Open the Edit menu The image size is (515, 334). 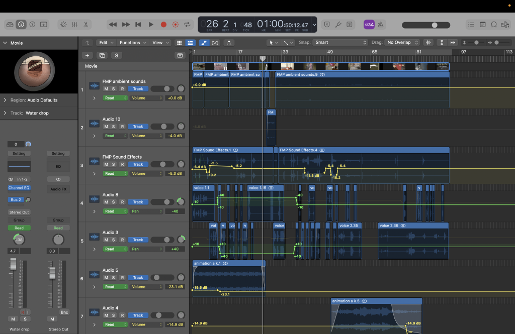click(106, 43)
